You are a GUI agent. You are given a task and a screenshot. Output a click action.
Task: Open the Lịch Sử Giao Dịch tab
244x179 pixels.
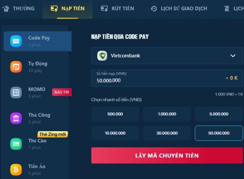coord(179,9)
